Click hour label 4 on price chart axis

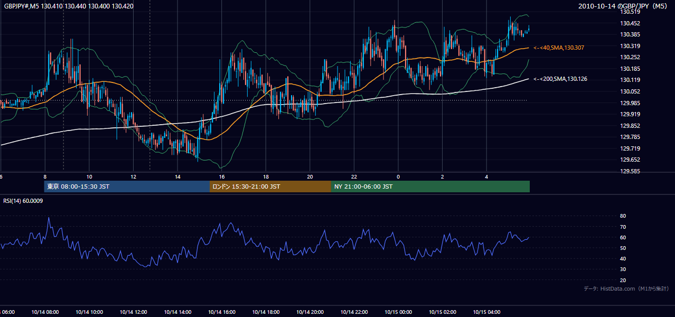(486, 176)
